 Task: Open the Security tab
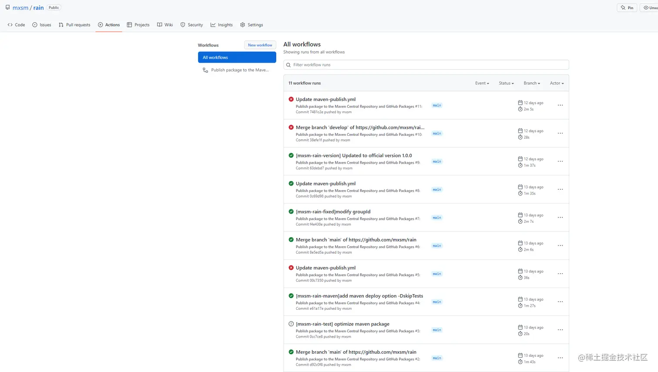pos(191,25)
